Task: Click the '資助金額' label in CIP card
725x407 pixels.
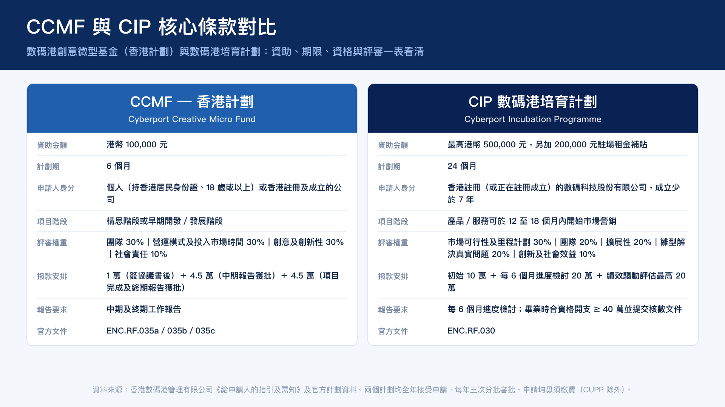Action: [x=393, y=145]
